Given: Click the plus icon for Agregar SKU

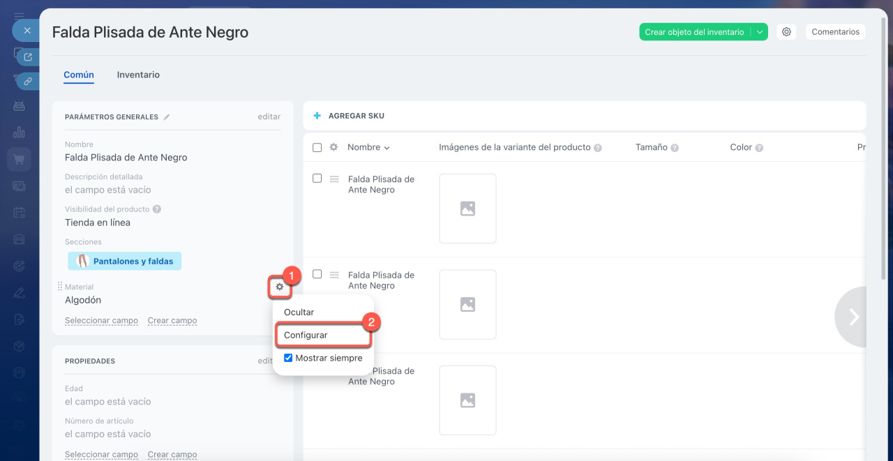Looking at the screenshot, I should pos(317,116).
